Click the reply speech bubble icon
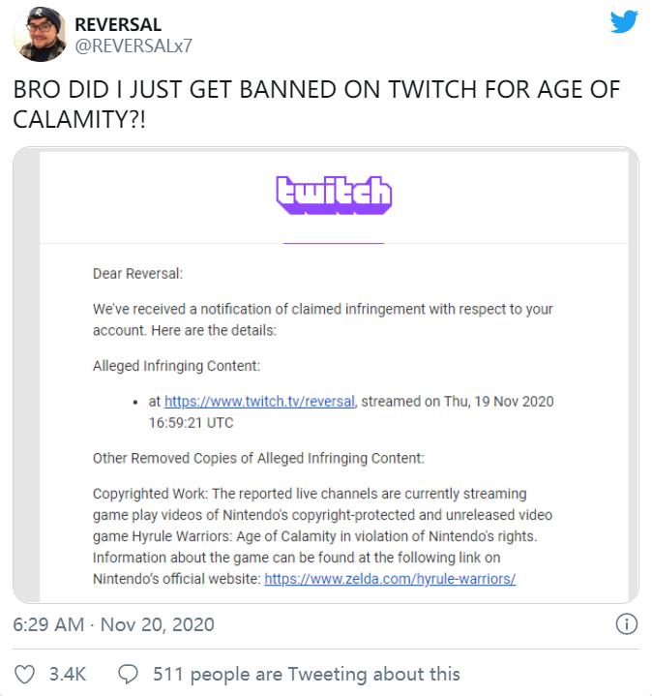The height and width of the screenshot is (696, 652). (x=129, y=674)
